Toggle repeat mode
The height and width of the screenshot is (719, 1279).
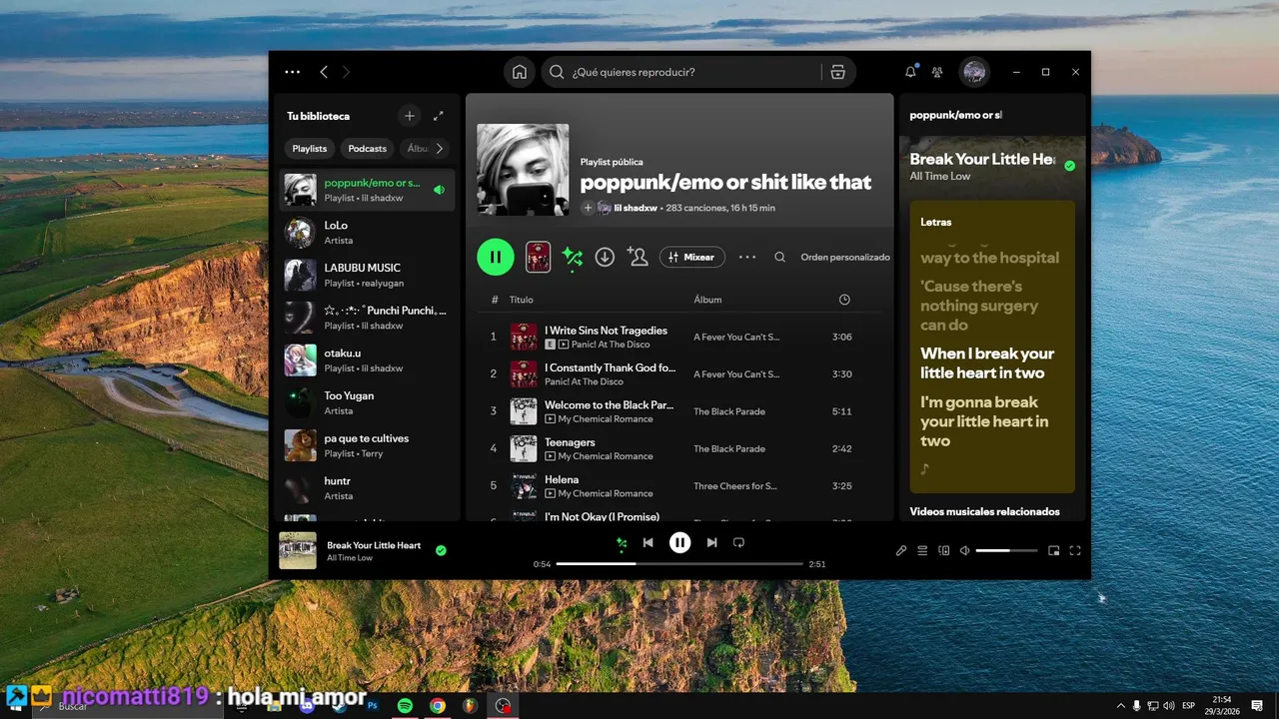739,542
